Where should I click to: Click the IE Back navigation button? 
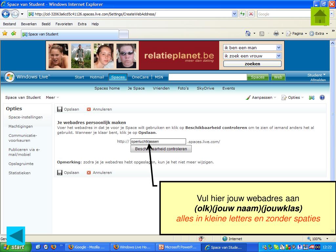click(x=6, y=14)
